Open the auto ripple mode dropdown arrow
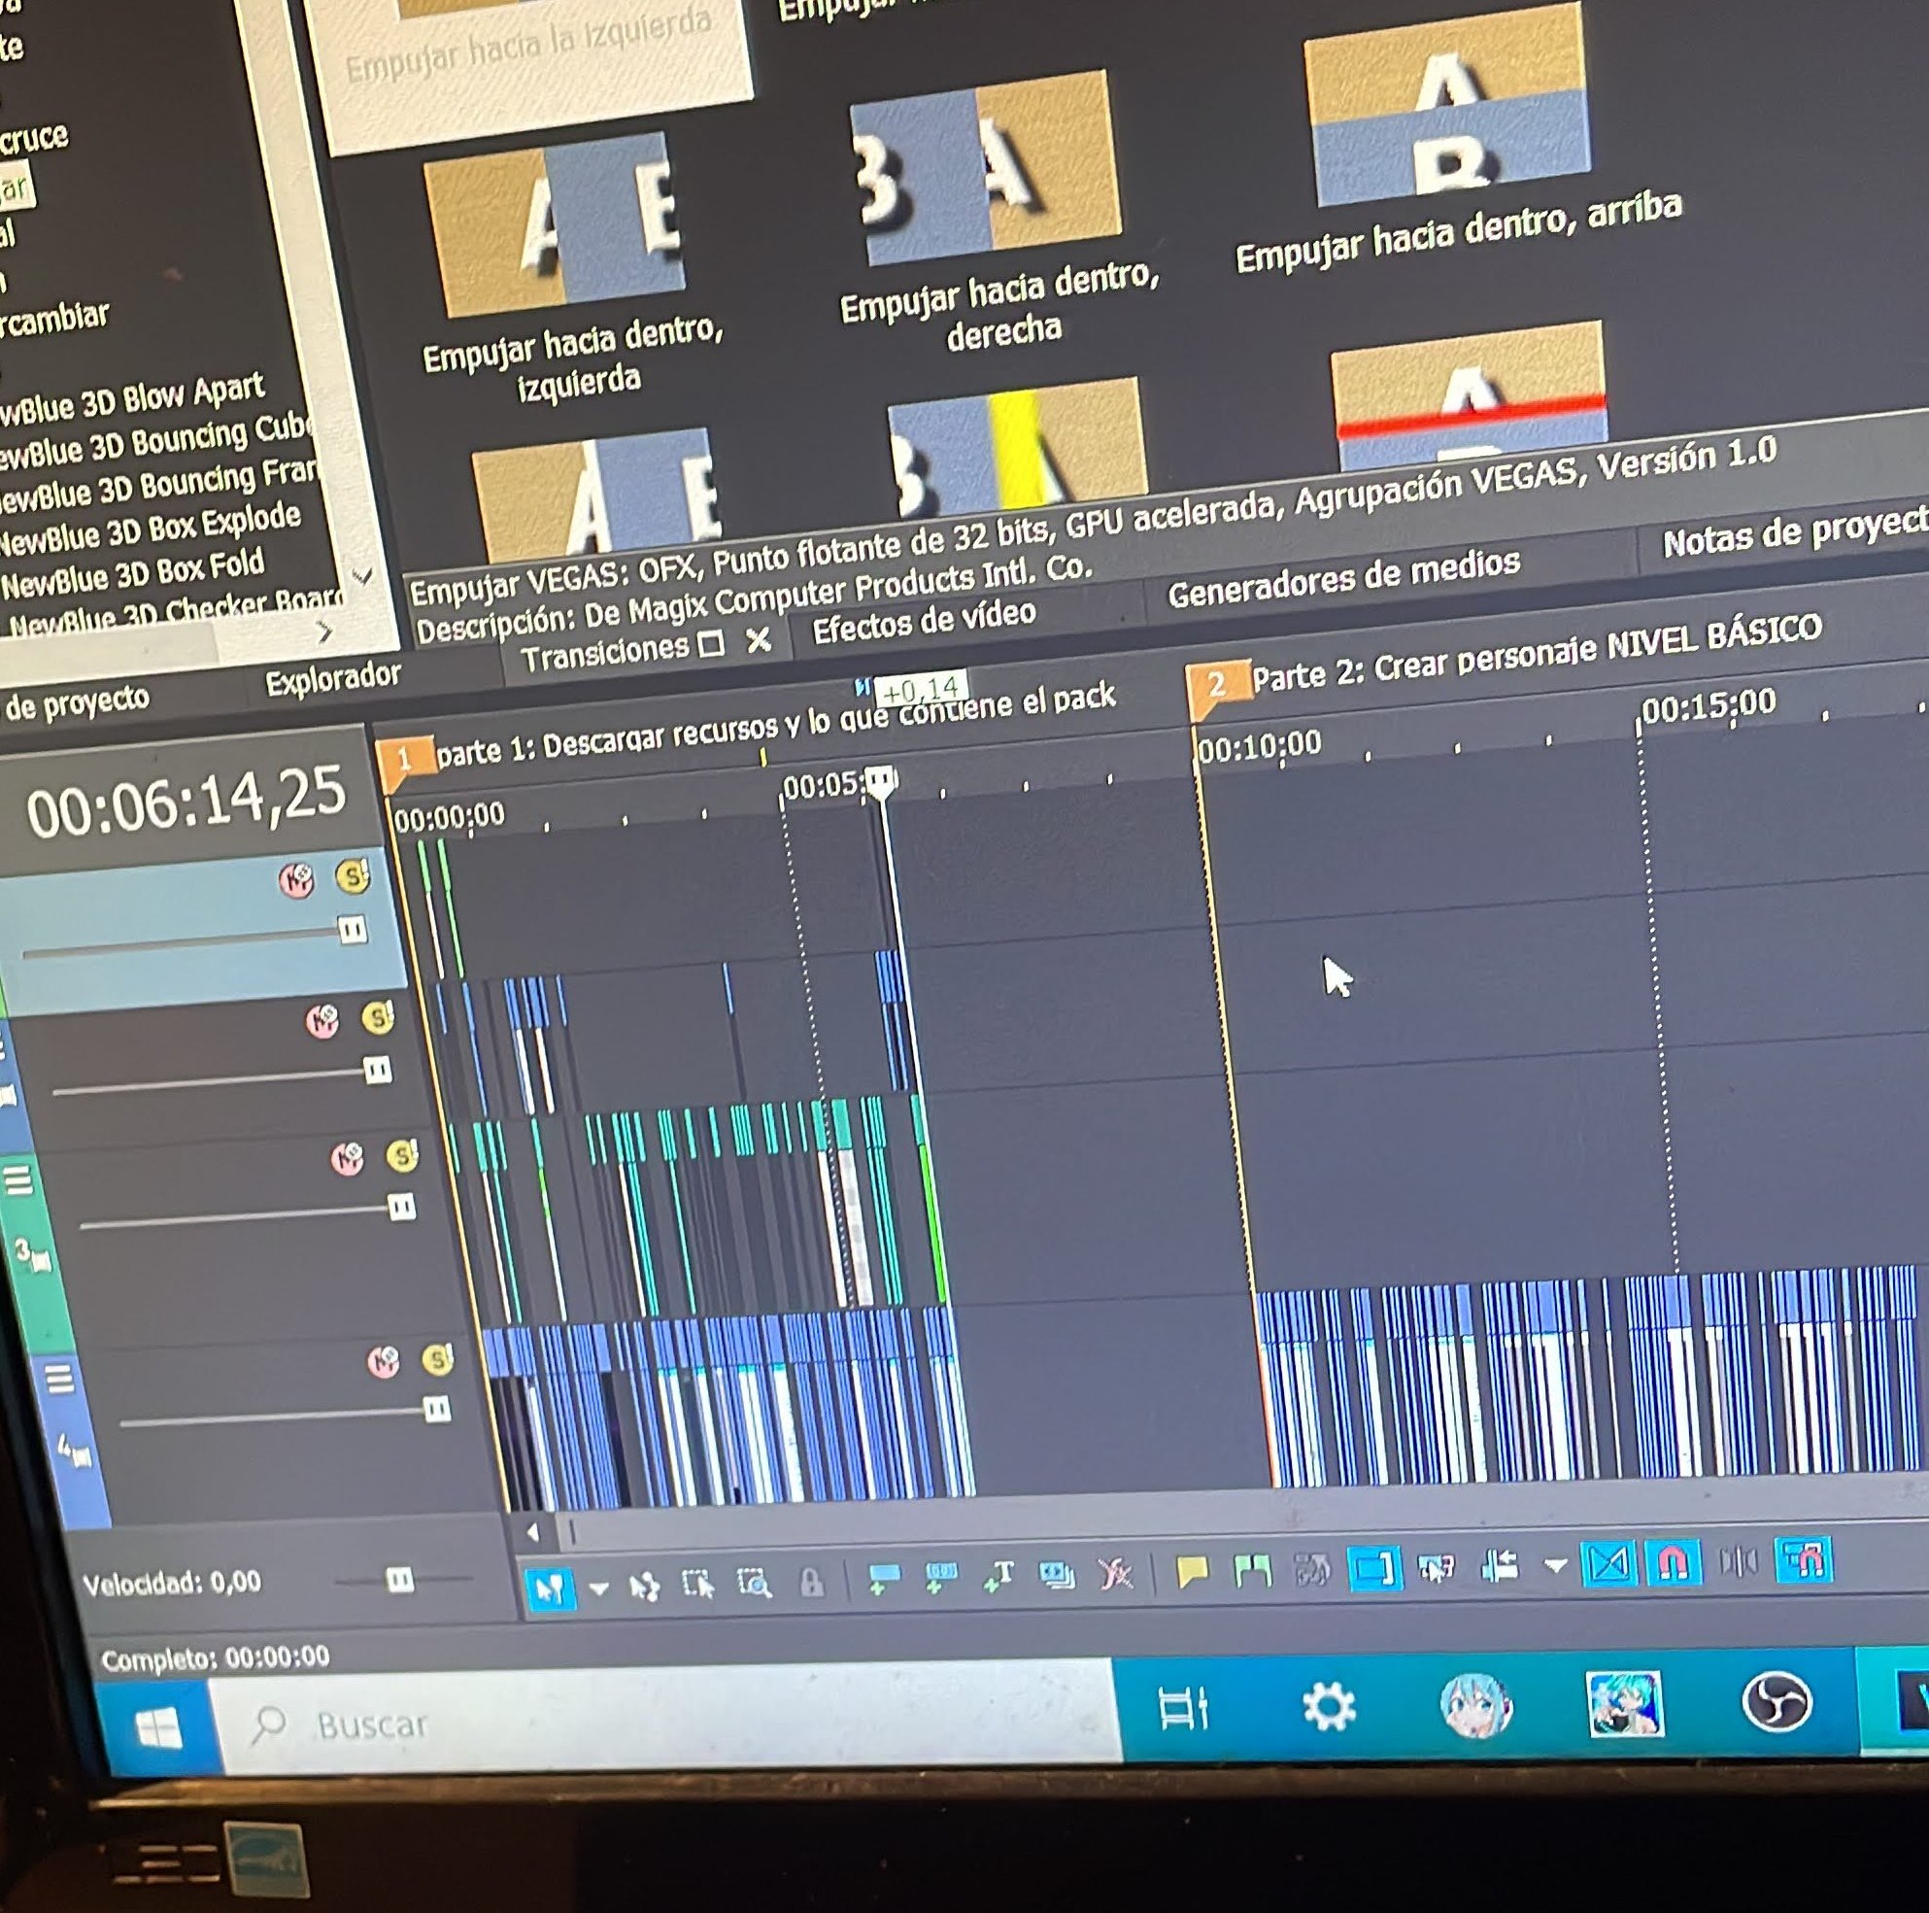This screenshot has width=1929, height=1913. click(x=1555, y=1565)
